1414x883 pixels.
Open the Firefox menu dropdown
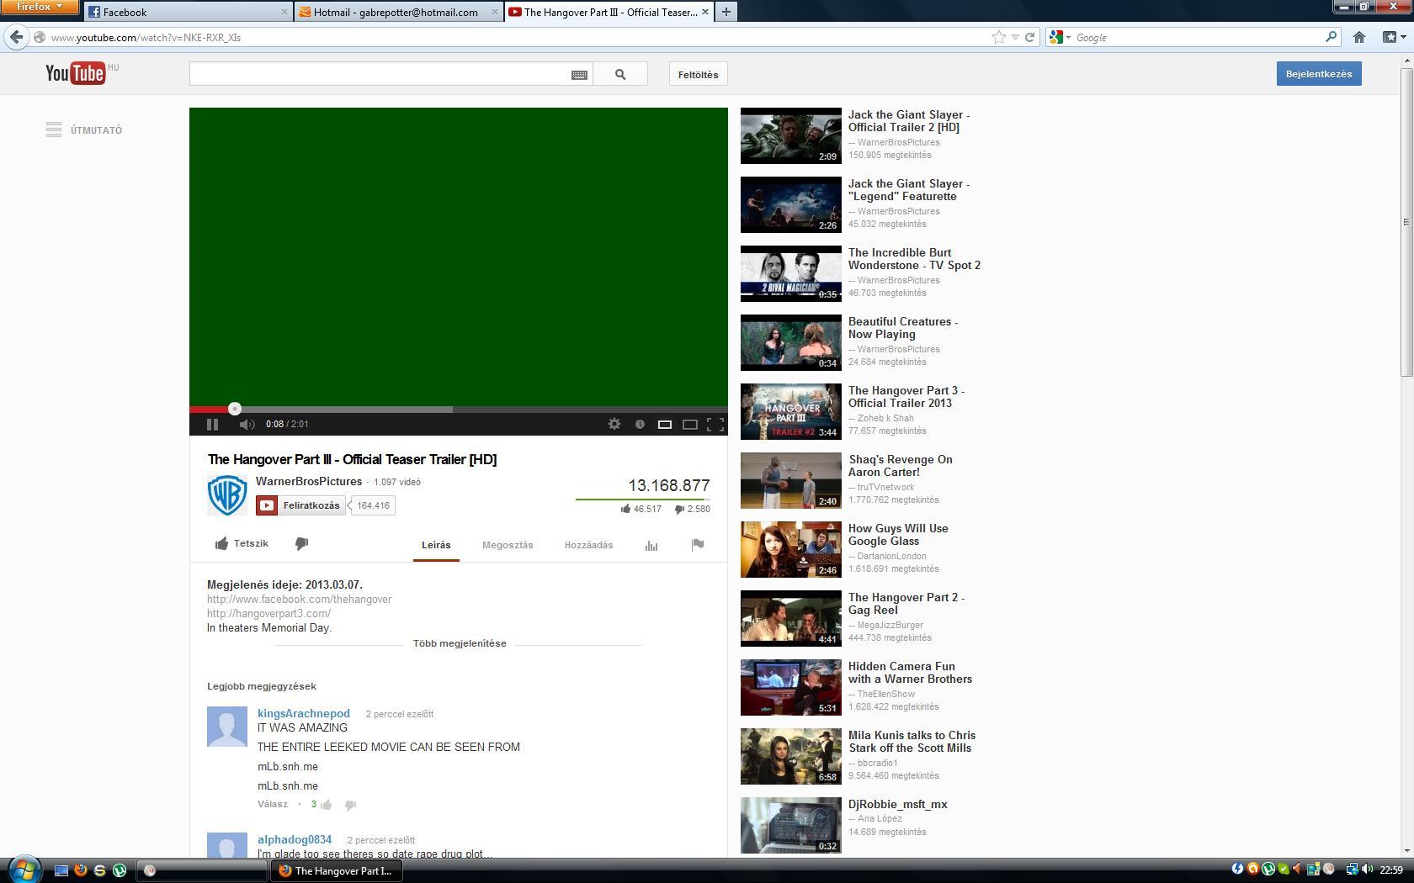coord(40,7)
